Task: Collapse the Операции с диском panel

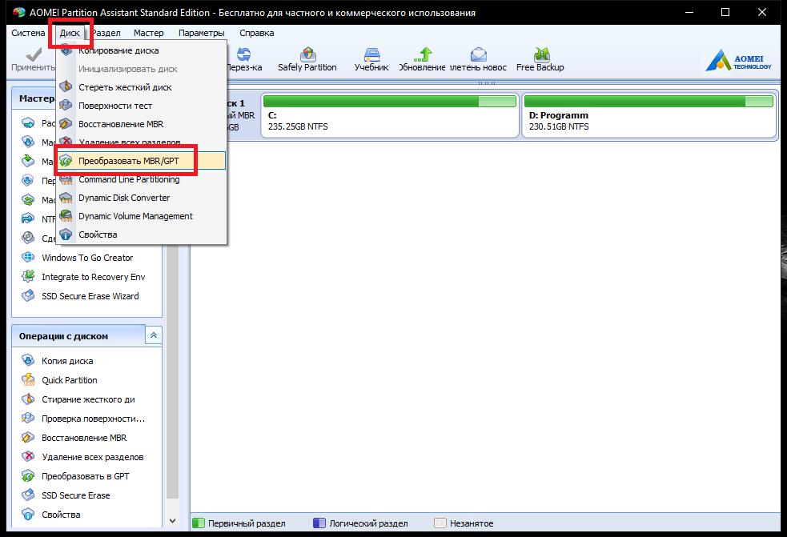Action: 154,335
